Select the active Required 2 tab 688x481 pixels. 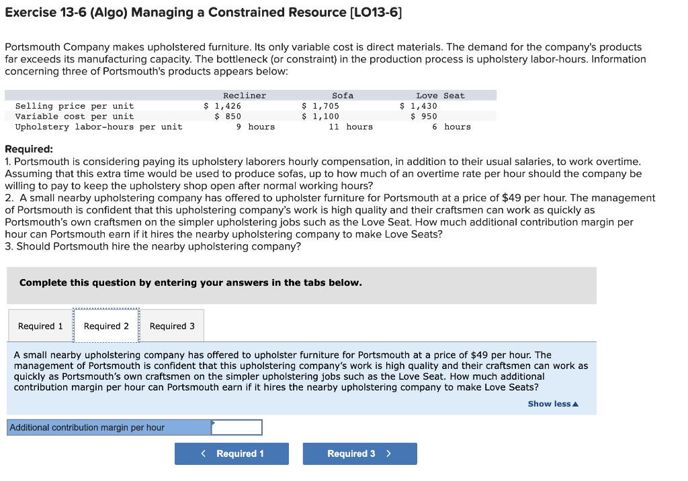point(105,325)
